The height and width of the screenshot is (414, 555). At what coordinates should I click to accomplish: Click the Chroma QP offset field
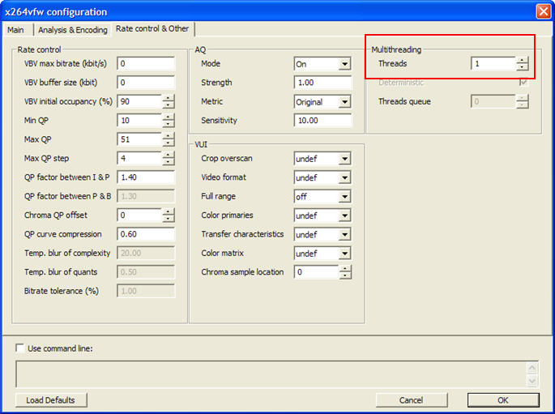click(139, 216)
